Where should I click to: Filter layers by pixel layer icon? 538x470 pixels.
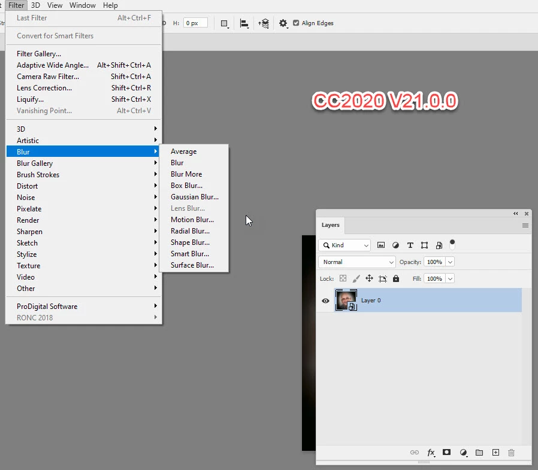point(381,245)
